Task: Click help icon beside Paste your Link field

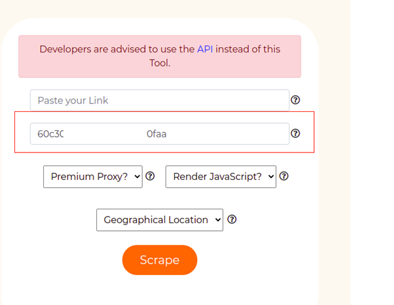Action: [295, 100]
